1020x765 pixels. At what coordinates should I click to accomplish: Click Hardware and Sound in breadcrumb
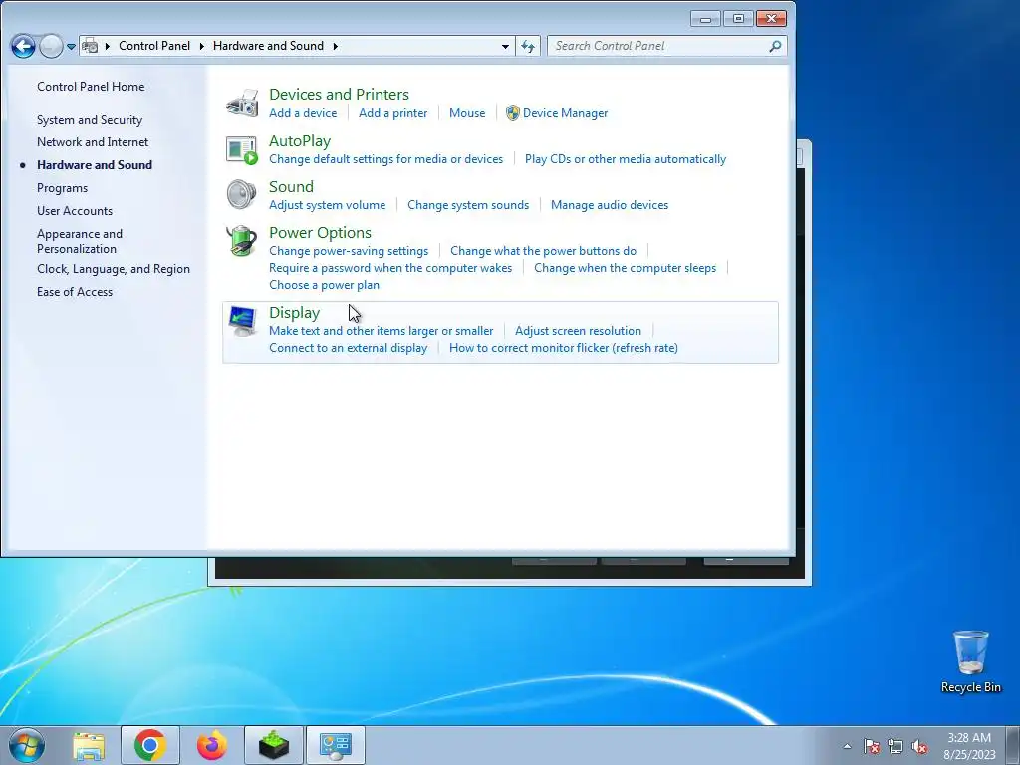(268, 46)
